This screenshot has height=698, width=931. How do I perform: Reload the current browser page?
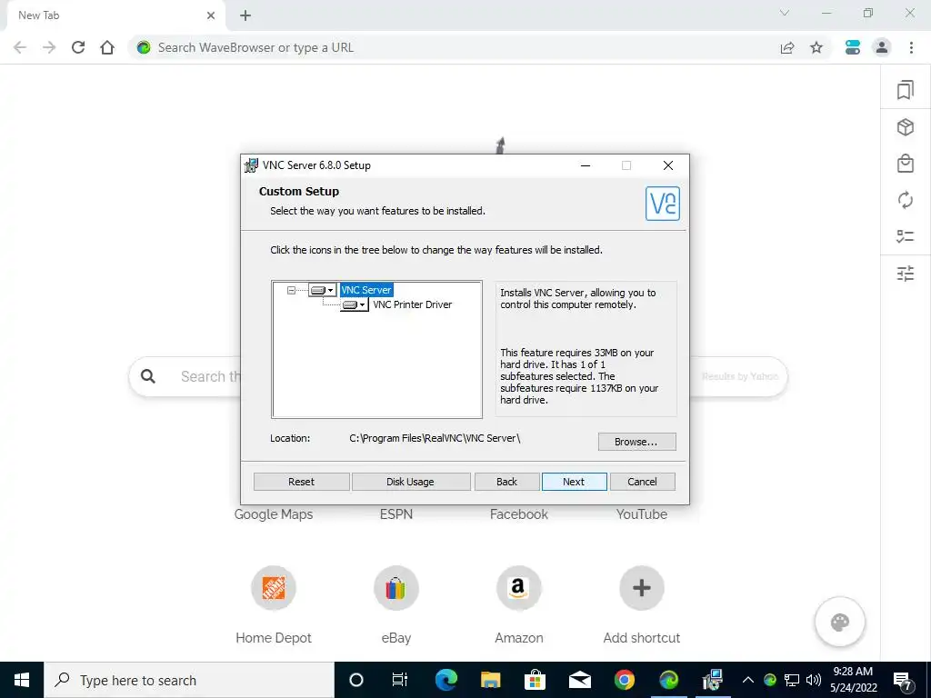78,47
